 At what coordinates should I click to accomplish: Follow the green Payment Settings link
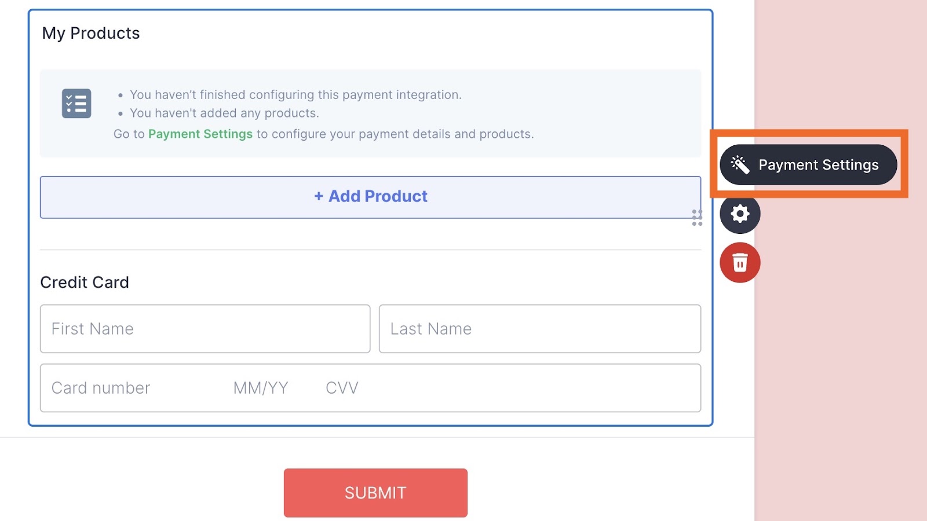200,134
